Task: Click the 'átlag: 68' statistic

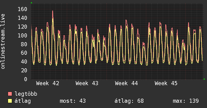Action: 129,101
